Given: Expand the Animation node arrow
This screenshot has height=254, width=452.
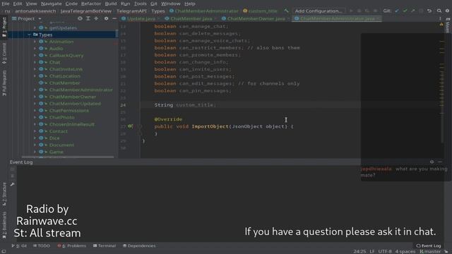Looking at the screenshot, I should (35, 42).
